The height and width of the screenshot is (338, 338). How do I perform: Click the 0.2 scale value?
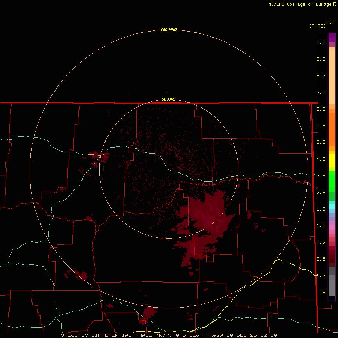321,243
